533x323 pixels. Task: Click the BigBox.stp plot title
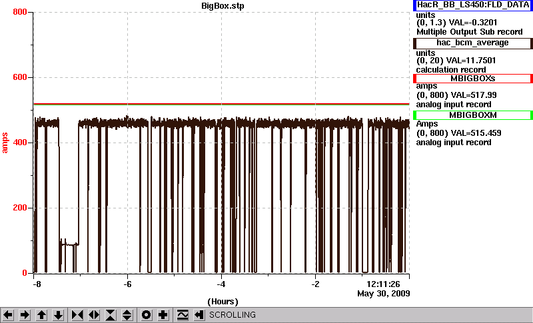[223, 6]
